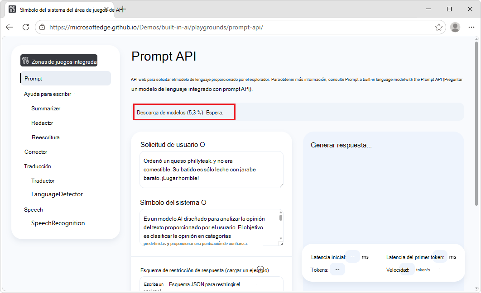Click the Generar respuesta... heading
Image resolution: width=481 pixels, height=293 pixels.
click(x=341, y=145)
